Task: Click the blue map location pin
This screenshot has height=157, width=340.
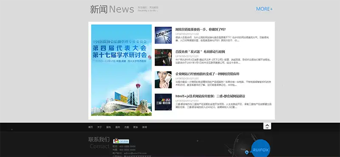Action: (x=246, y=153)
